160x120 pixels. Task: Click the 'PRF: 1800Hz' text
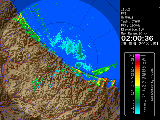(131, 25)
